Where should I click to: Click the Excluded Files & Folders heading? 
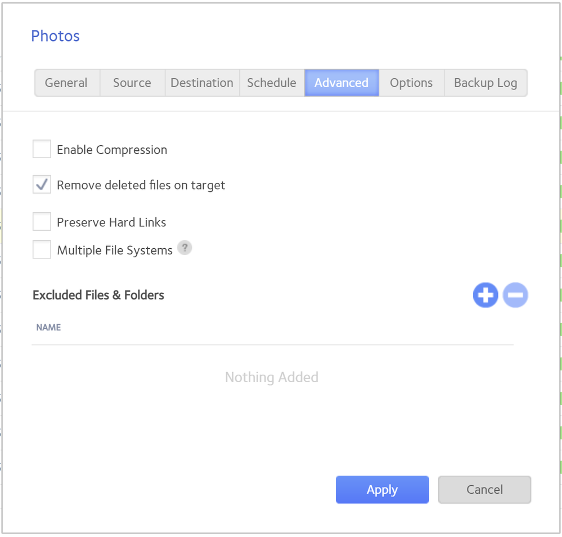click(x=98, y=296)
